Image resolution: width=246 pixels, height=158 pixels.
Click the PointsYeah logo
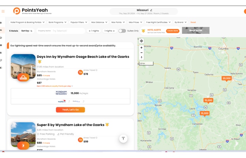(32, 11)
